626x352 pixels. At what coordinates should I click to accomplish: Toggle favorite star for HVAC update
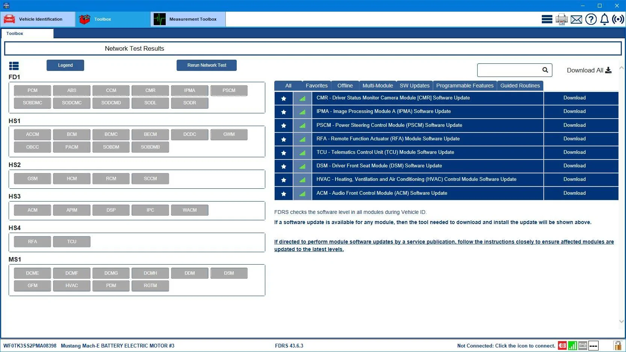click(x=284, y=180)
